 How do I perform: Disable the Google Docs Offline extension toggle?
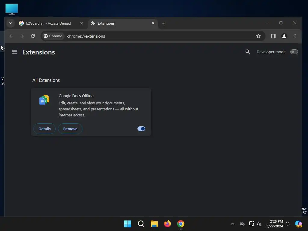click(x=141, y=129)
